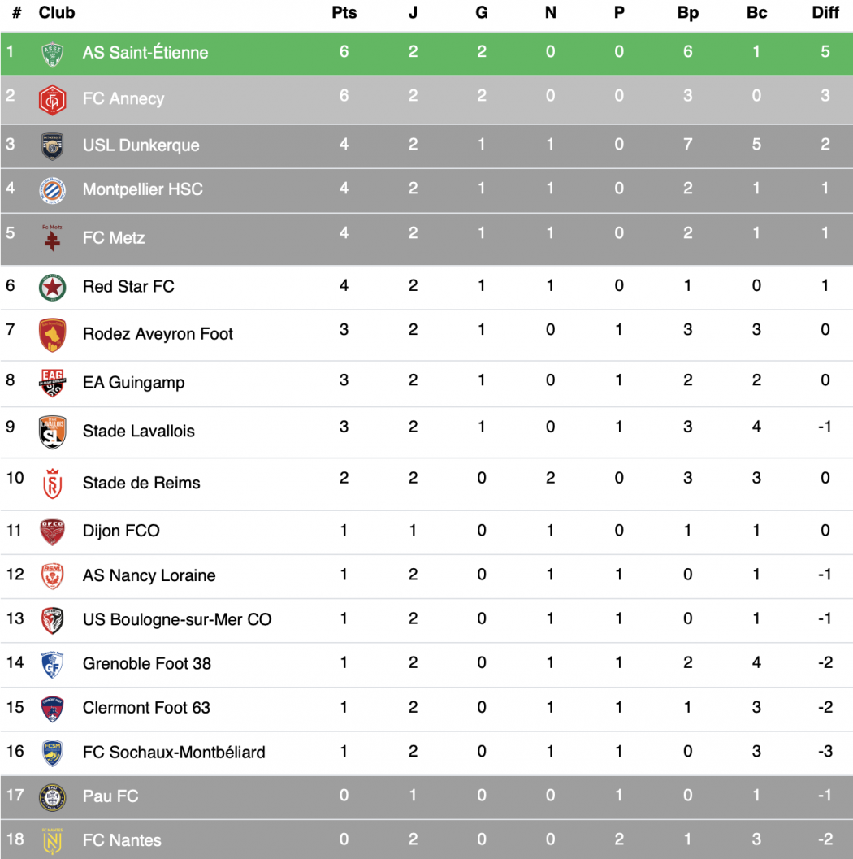Screen dimensions: 853x859
Task: Click the EA Guingamp EAG logo
Action: [53, 383]
